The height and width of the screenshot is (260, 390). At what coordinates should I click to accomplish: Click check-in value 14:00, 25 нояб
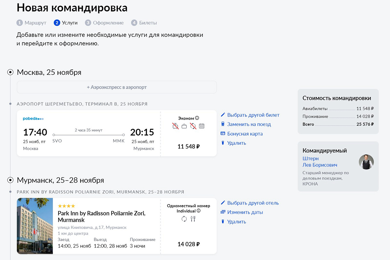(74, 246)
